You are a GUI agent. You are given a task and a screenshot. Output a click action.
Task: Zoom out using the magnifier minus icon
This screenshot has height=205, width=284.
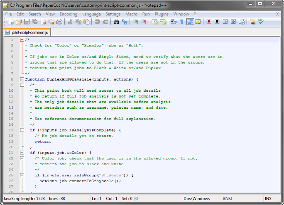tap(144, 22)
